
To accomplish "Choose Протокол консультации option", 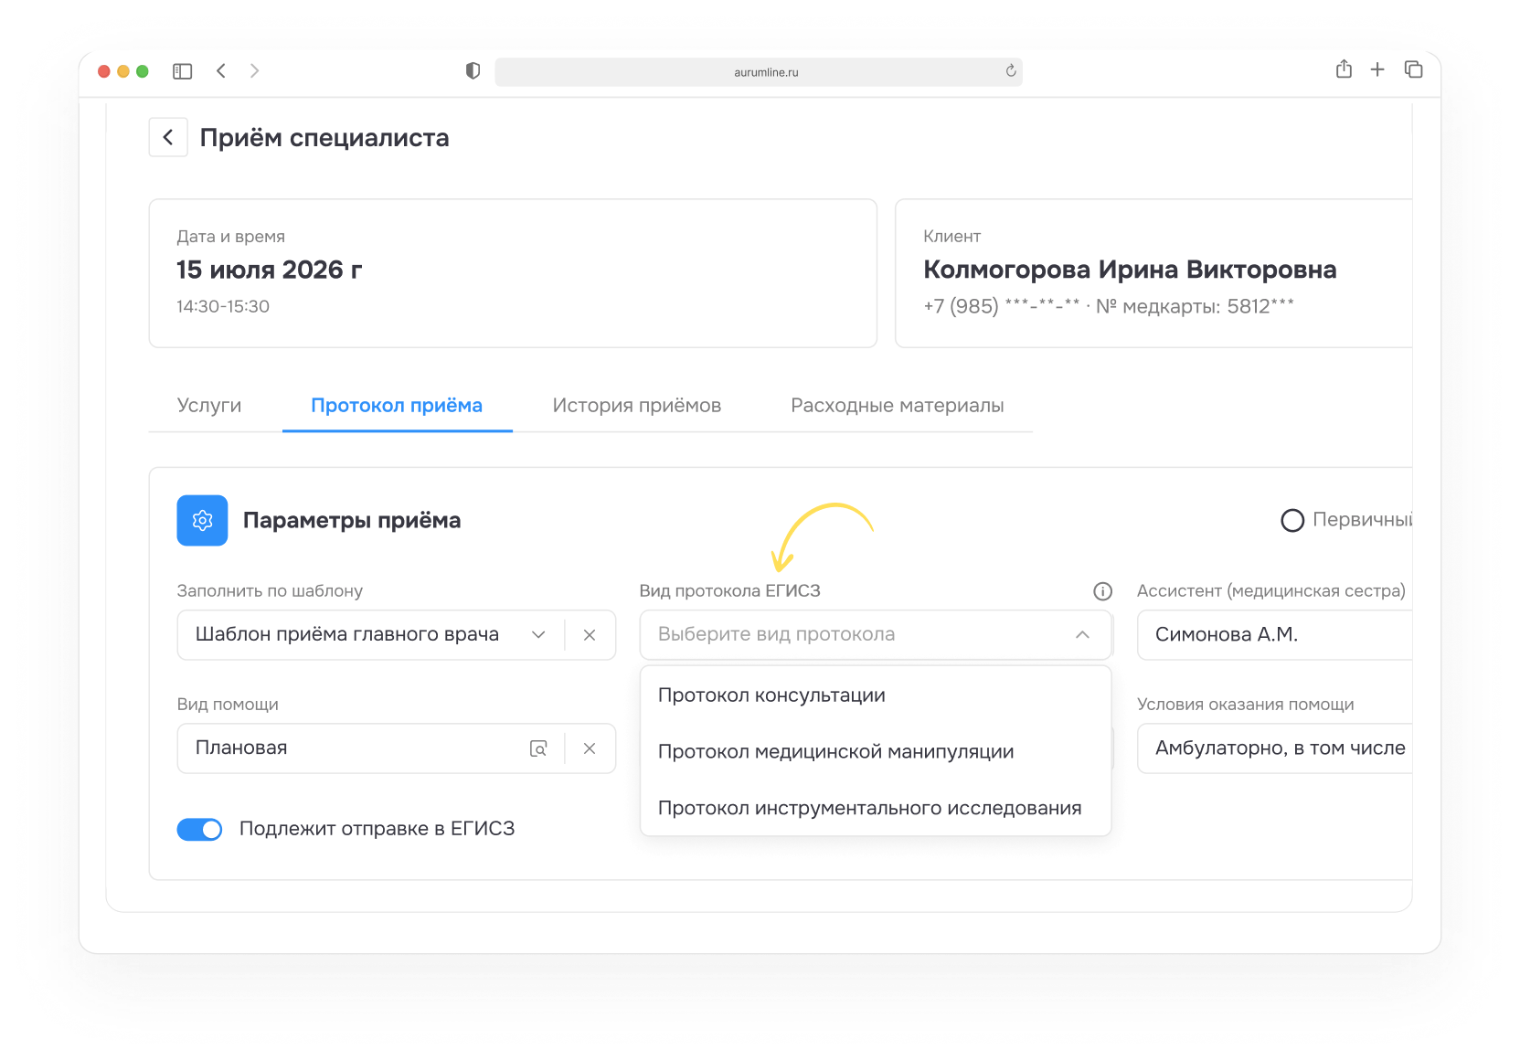I will pos(876,695).
